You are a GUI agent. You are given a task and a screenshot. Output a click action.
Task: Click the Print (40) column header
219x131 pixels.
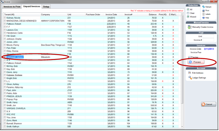[163, 14]
